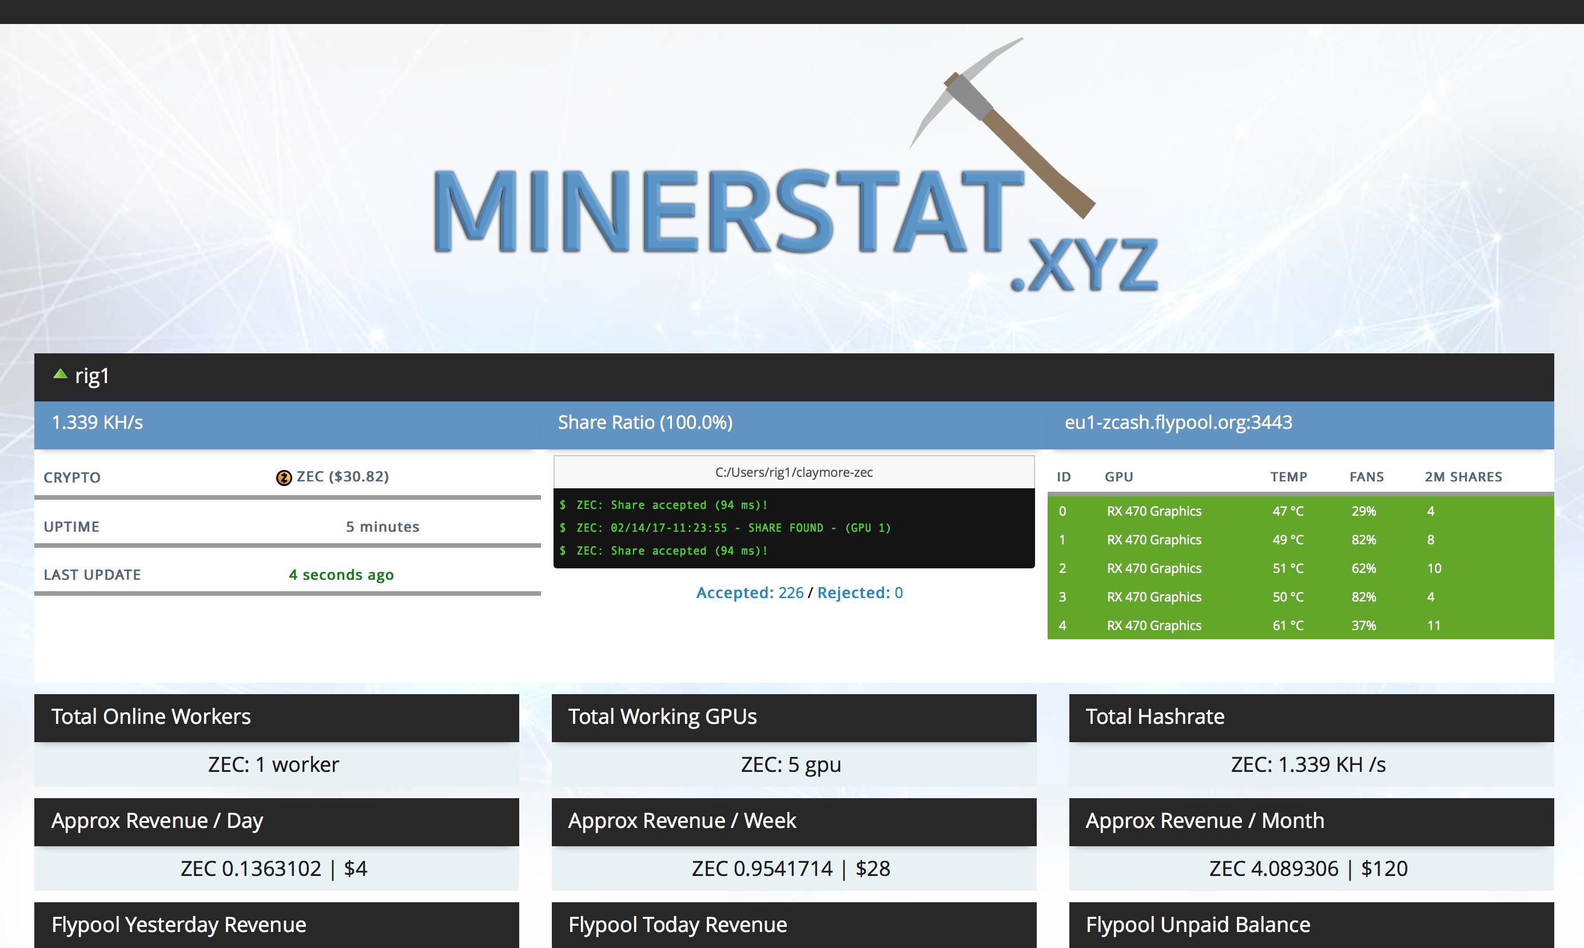1584x948 pixels.
Task: Click the CRYPTO row label
Action: 72,477
